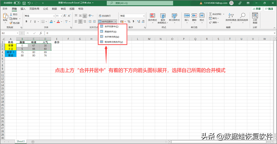Choose Merge & Center (合并后居中(C)) menu item
277x144 pixels.
pos(112,26)
